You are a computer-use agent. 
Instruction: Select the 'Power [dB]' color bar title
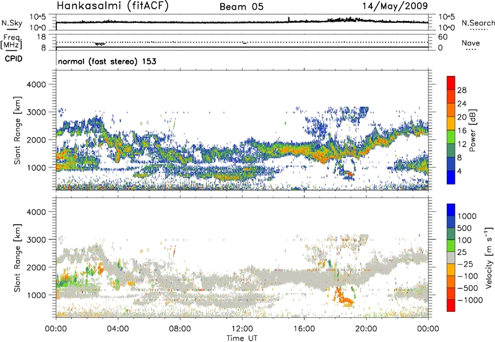point(472,130)
